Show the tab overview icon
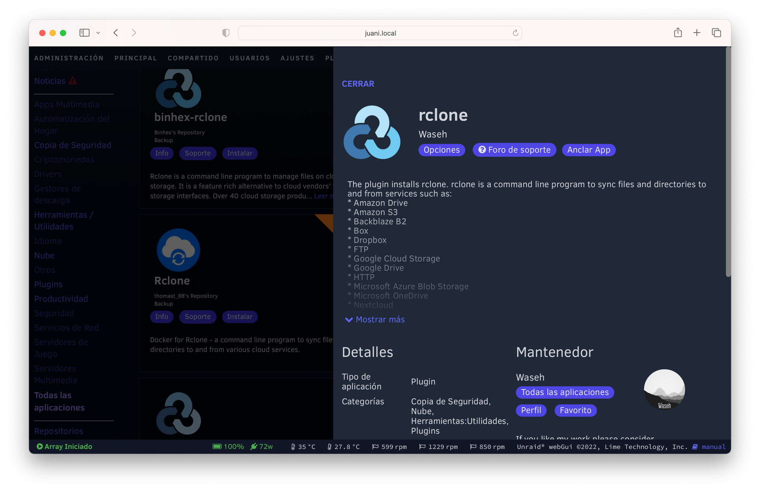This screenshot has height=492, width=760. point(716,33)
